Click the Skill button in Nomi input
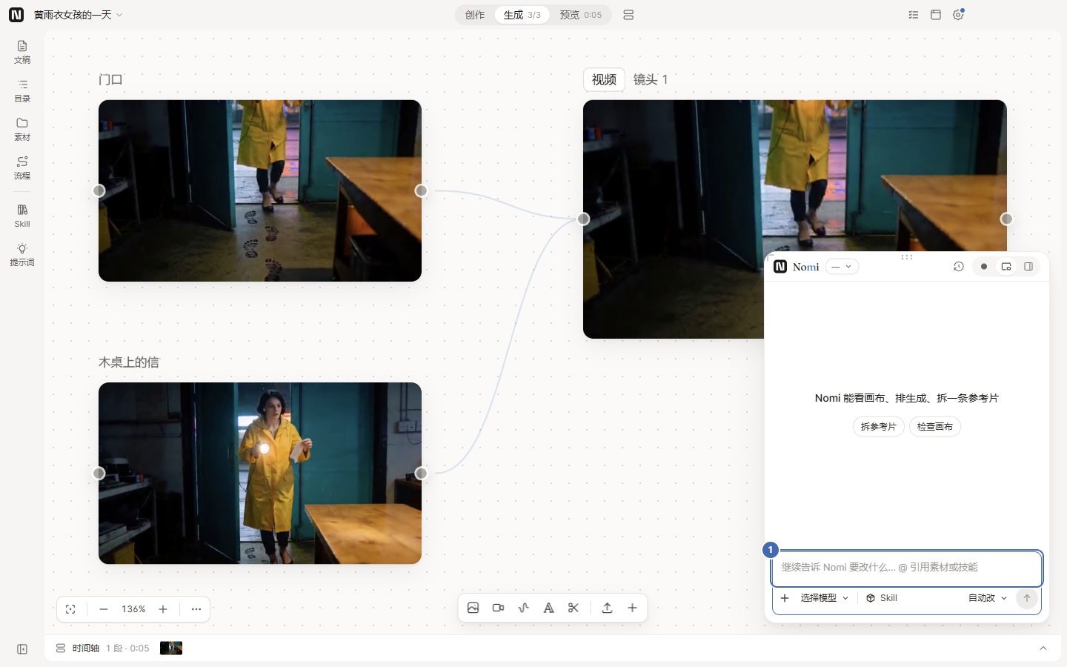 (x=882, y=598)
